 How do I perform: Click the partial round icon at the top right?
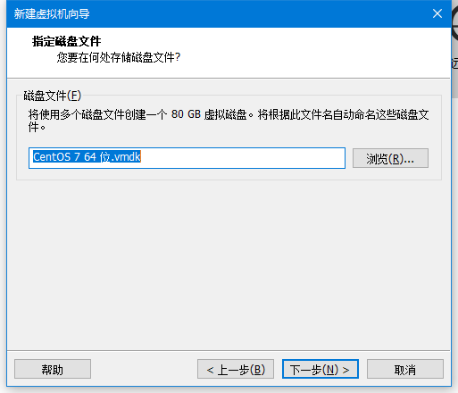pos(454,23)
